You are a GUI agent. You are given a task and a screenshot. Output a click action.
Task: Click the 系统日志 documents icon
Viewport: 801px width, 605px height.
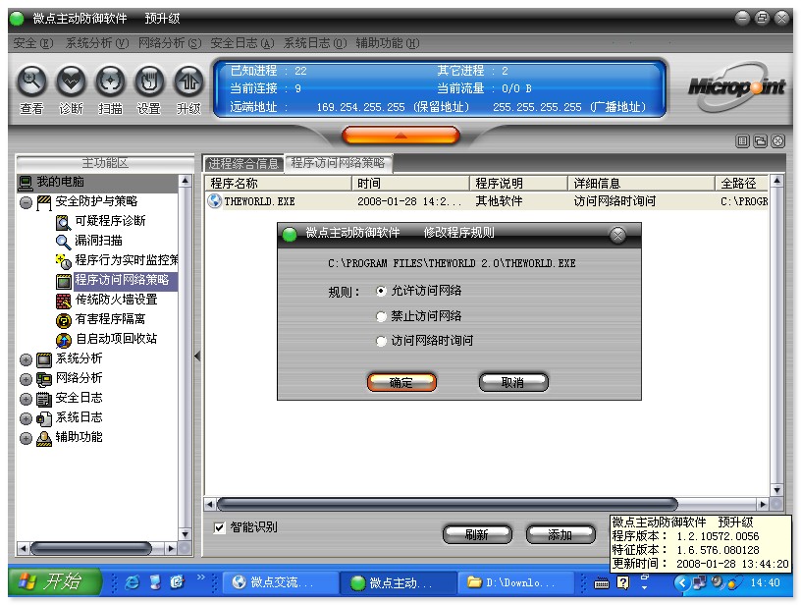tap(44, 418)
